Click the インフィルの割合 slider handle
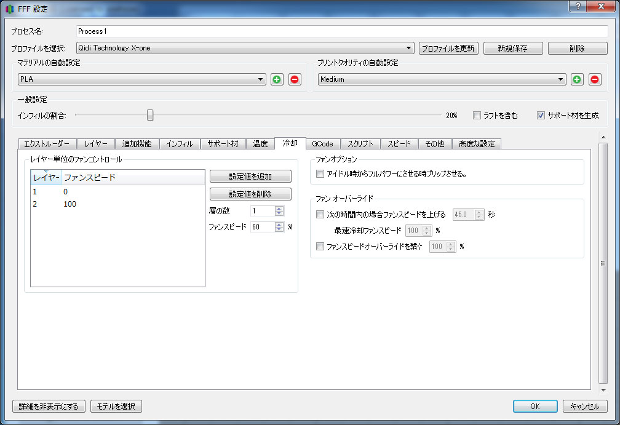Screen dimensions: 620x425 tap(149, 115)
